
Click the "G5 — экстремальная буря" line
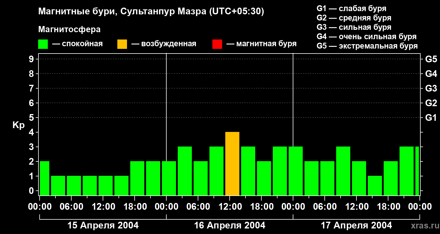pyautogui.click(x=367, y=46)
